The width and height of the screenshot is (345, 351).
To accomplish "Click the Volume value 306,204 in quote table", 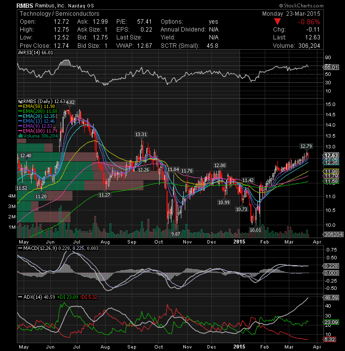I will pyautogui.click(x=309, y=46).
